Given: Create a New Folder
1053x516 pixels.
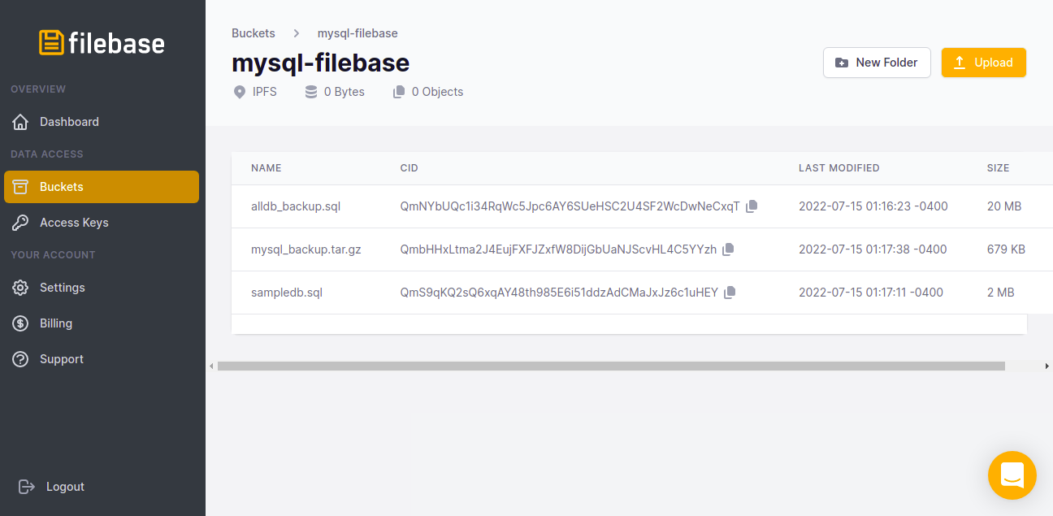Looking at the screenshot, I should click(877, 63).
